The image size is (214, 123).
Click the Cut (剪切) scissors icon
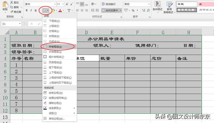(12, 2)
